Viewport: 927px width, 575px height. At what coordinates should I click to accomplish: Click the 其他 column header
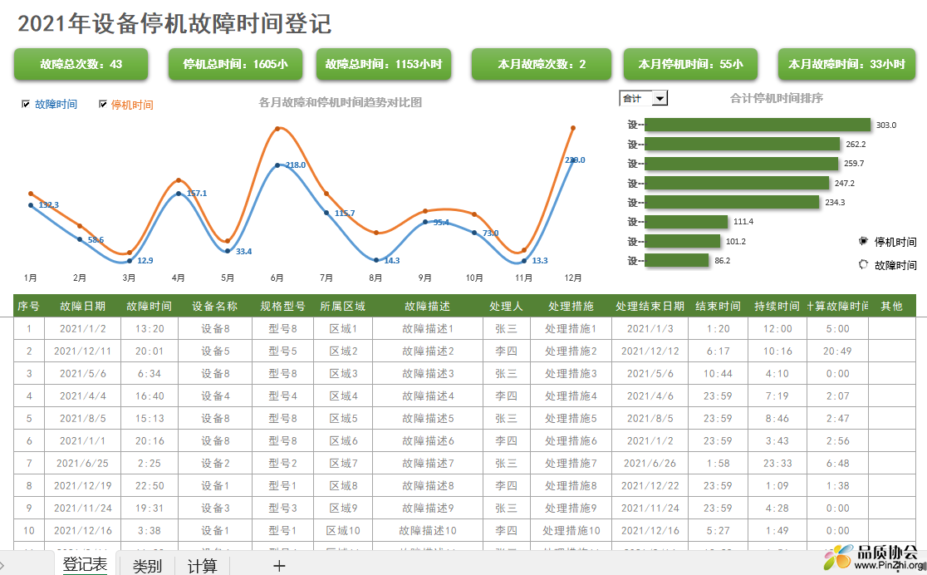(891, 306)
